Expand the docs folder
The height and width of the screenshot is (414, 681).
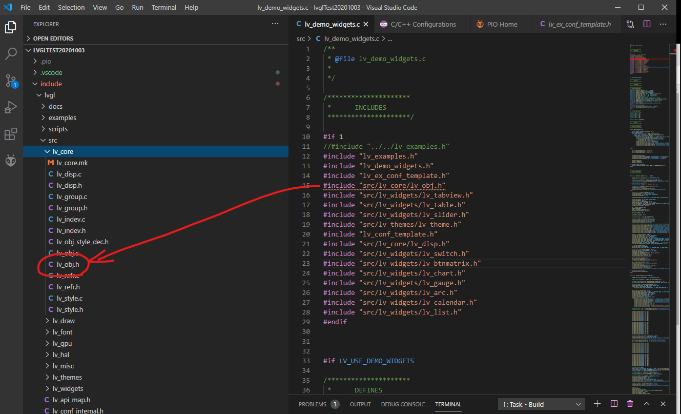click(156, 106)
